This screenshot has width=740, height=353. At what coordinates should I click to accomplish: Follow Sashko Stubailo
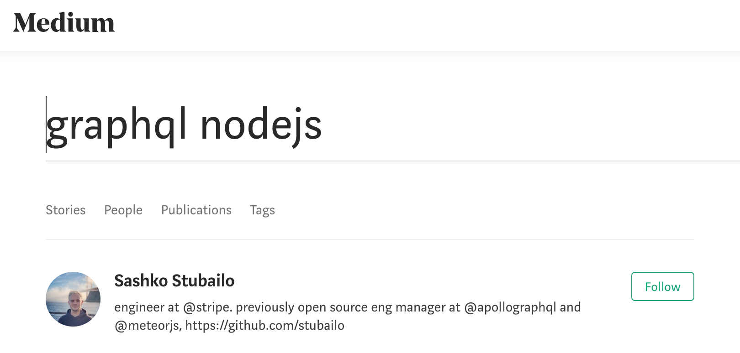coord(662,286)
